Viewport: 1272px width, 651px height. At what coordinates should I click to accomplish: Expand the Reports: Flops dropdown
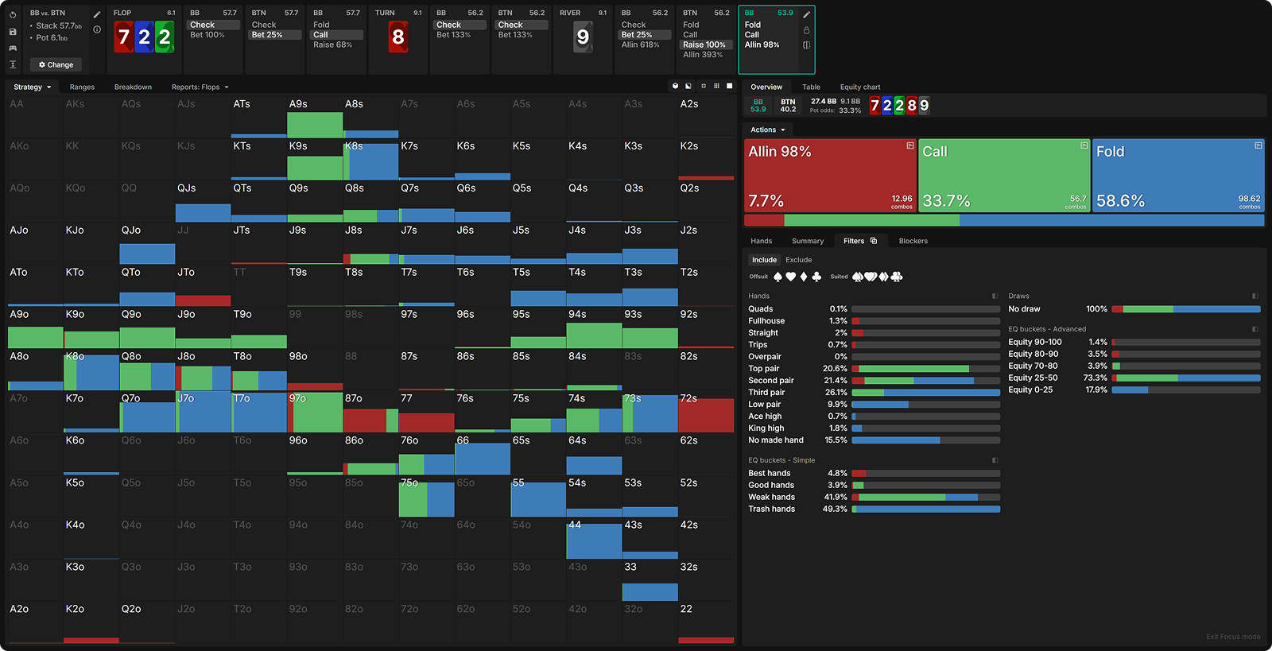[200, 87]
